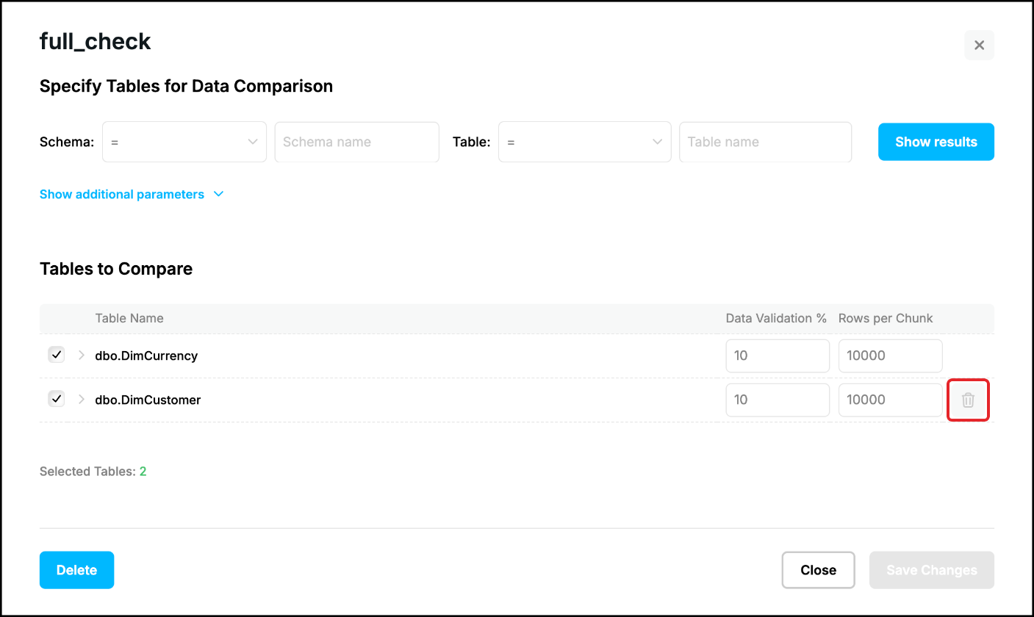Click the blue Delete button
This screenshot has width=1034, height=617.
coord(76,570)
